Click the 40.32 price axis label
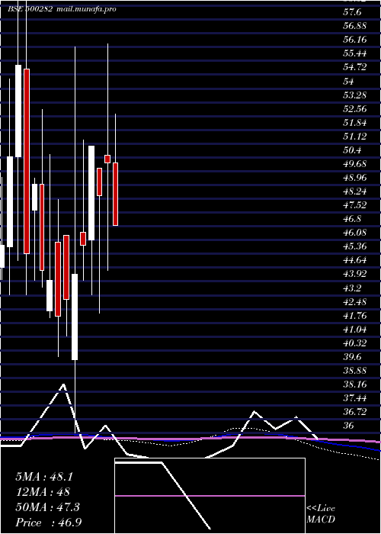Image resolution: width=381 pixels, height=534 pixels. point(355,343)
